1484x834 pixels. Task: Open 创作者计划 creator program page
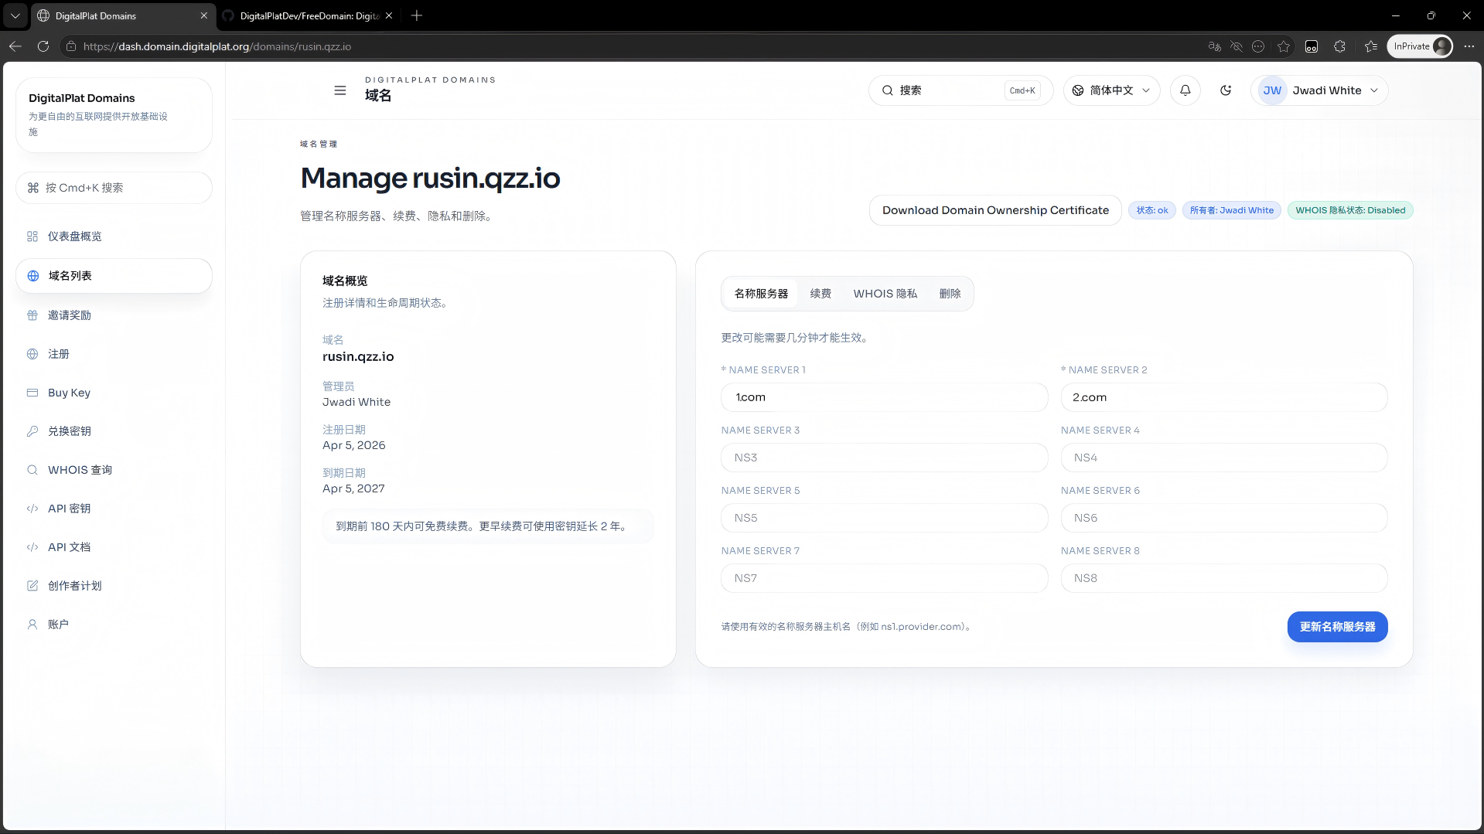point(74,586)
